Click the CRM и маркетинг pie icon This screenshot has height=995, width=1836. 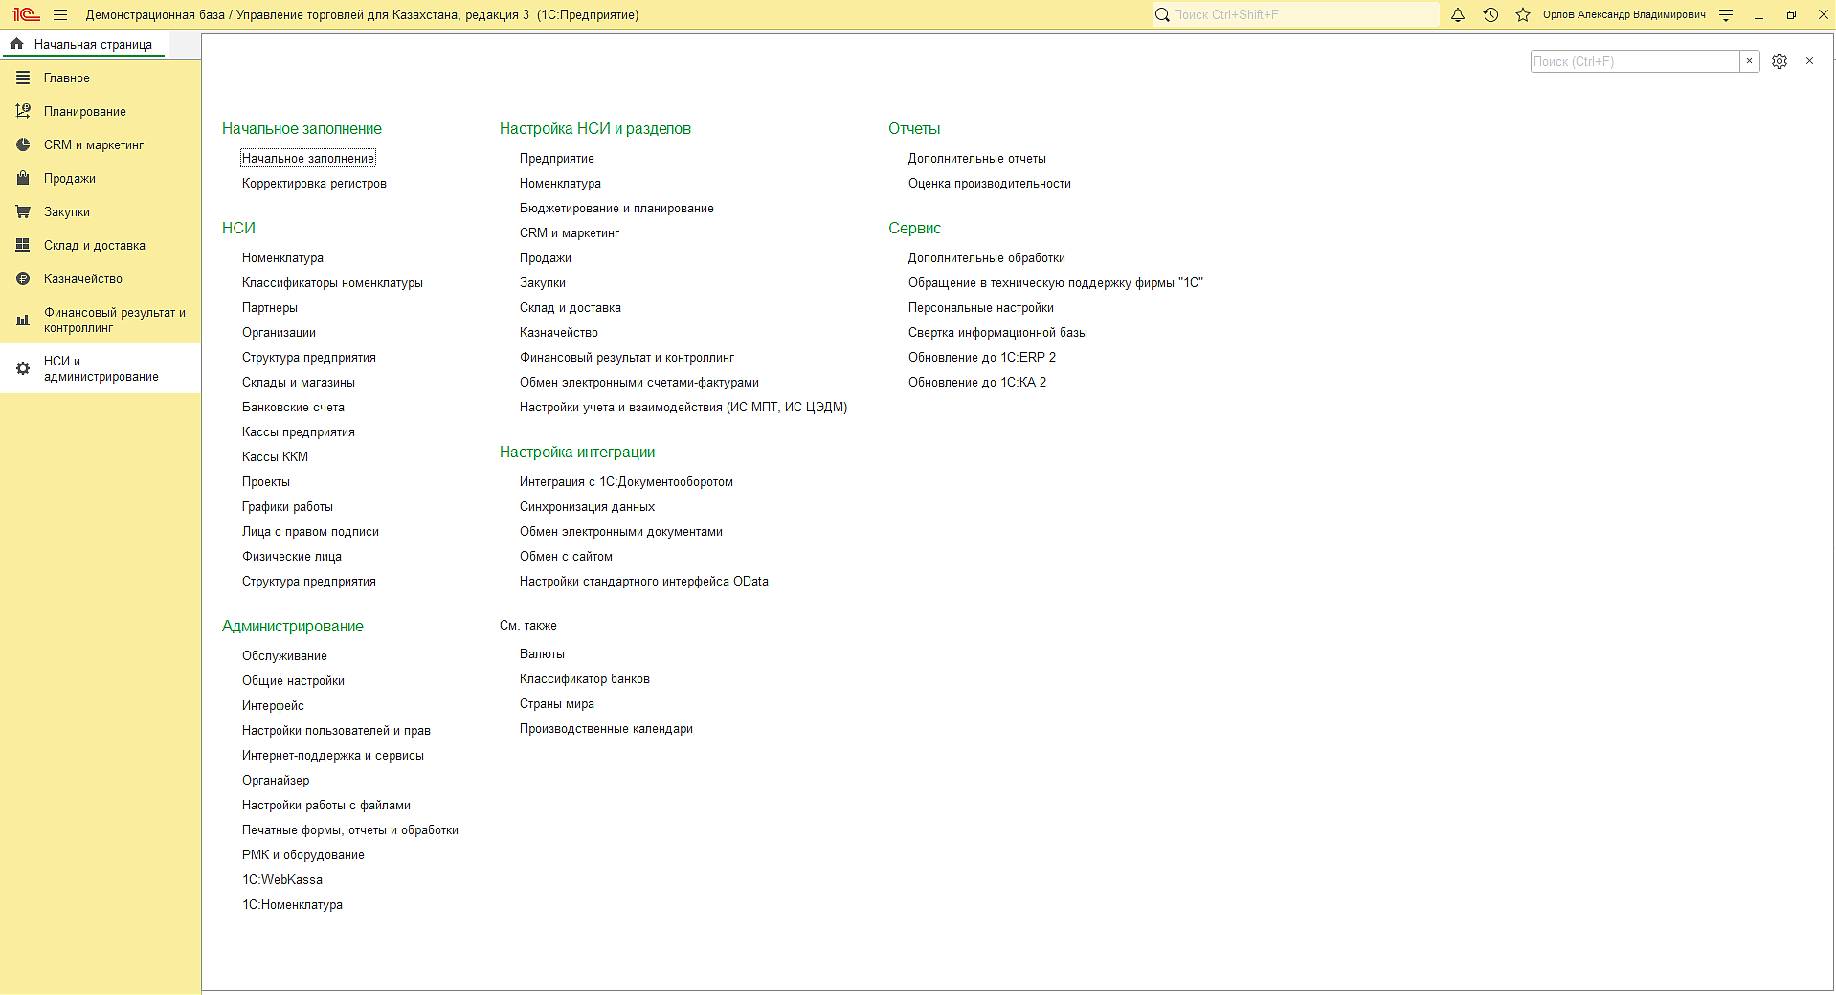point(23,144)
